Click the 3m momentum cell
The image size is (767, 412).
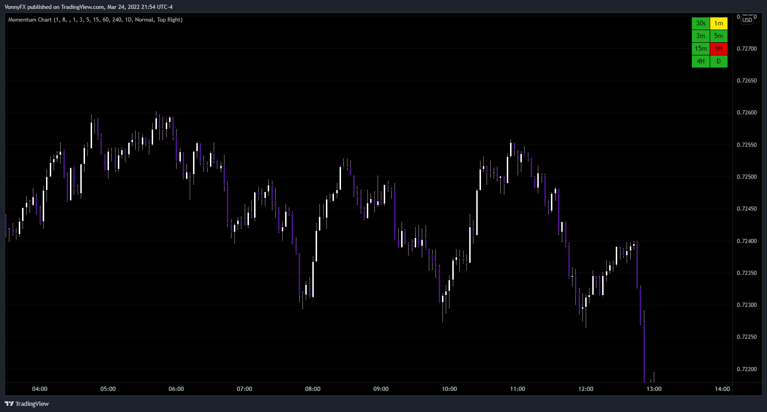click(x=701, y=36)
